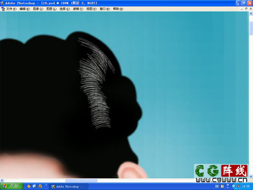Click the vertical scrollbar down arrow
Image resolution: width=253 pixels, height=190 pixels.
point(251,176)
